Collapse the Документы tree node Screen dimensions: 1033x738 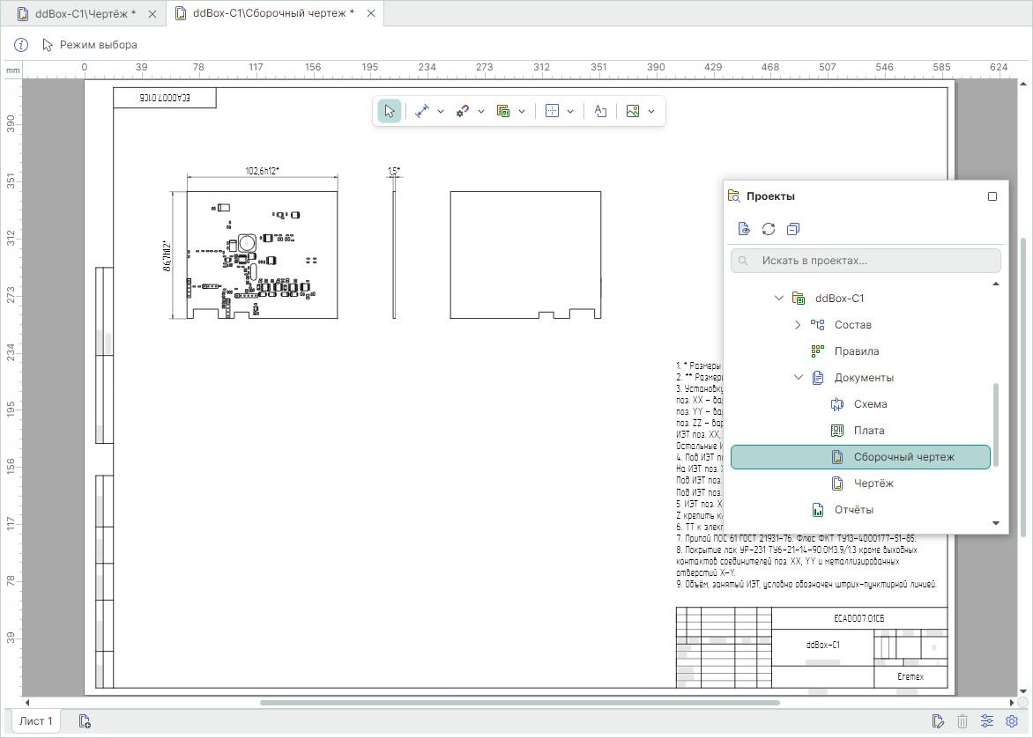(798, 378)
